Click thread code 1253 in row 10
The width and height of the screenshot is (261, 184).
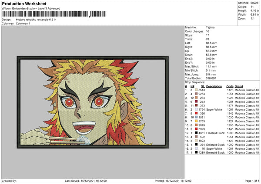pyautogui.click(x=230, y=125)
